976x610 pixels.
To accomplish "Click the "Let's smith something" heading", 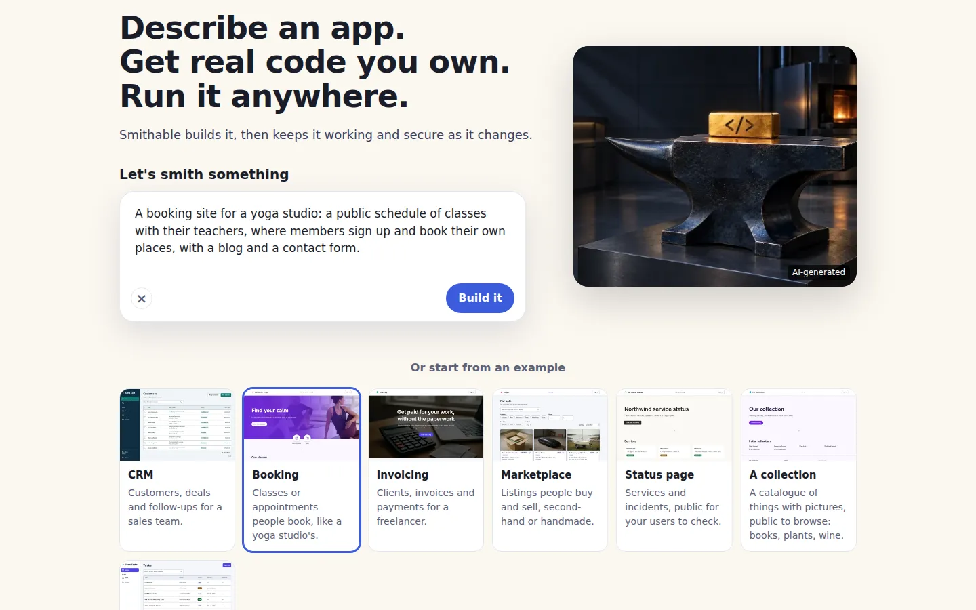I will (x=204, y=174).
